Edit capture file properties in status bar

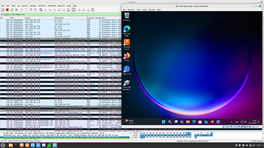click(x=6, y=141)
